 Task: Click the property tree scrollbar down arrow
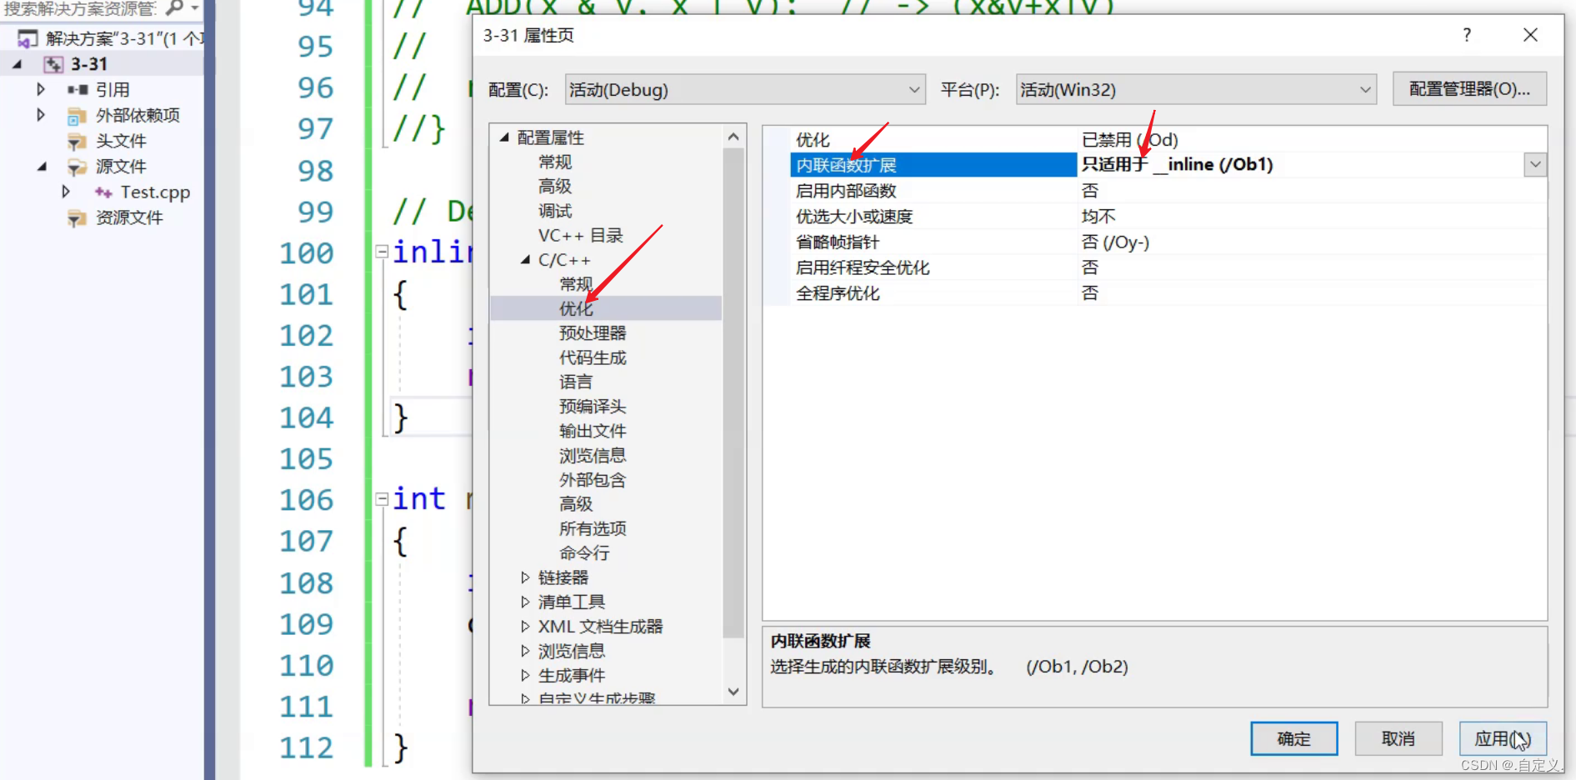(733, 692)
